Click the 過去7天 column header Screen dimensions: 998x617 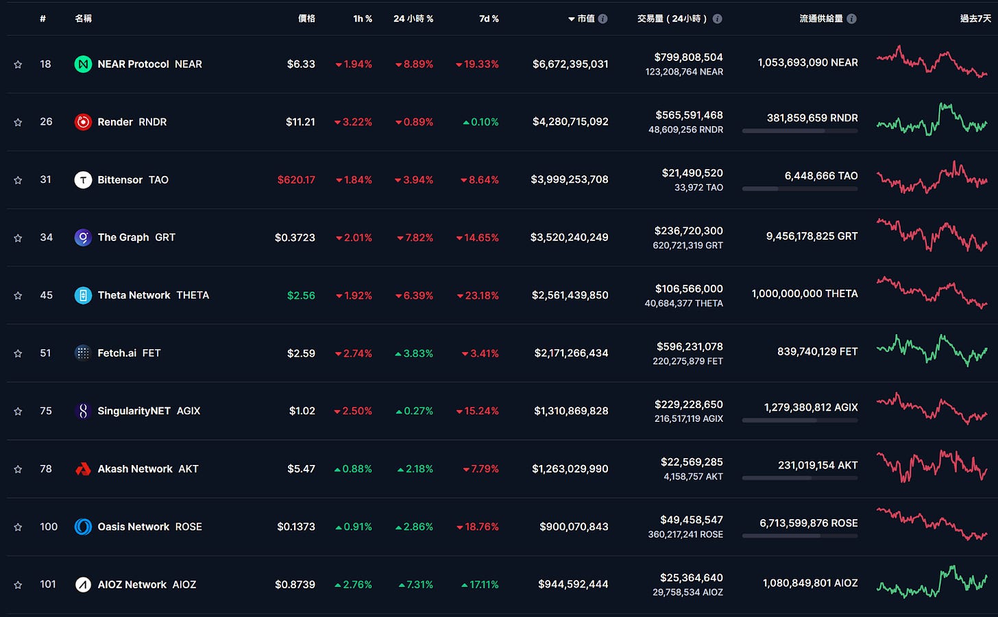[x=975, y=18]
